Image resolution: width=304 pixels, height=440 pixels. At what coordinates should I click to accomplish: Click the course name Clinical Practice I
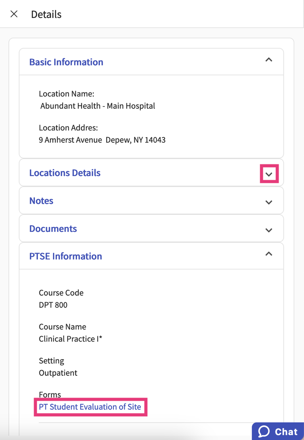point(71,339)
